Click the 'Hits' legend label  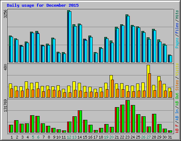(177, 14)
